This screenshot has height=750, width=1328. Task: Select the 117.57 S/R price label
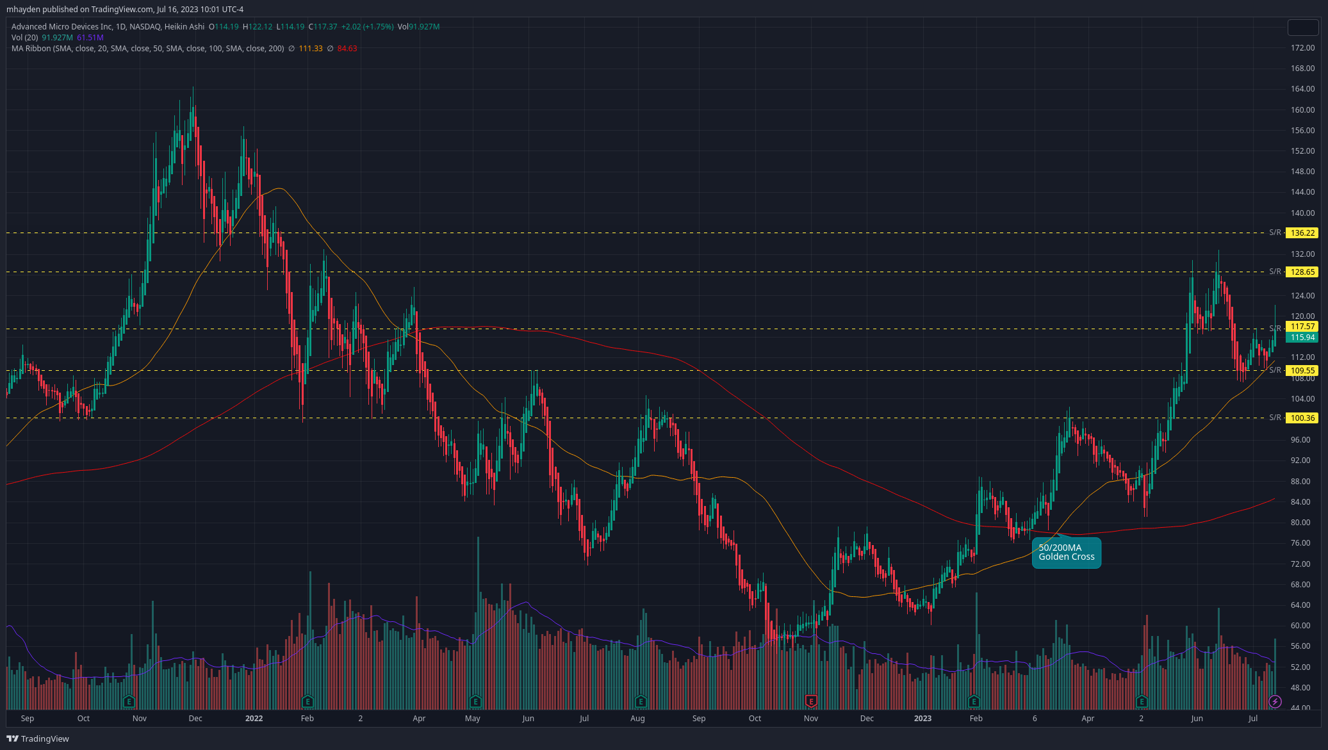click(x=1302, y=327)
